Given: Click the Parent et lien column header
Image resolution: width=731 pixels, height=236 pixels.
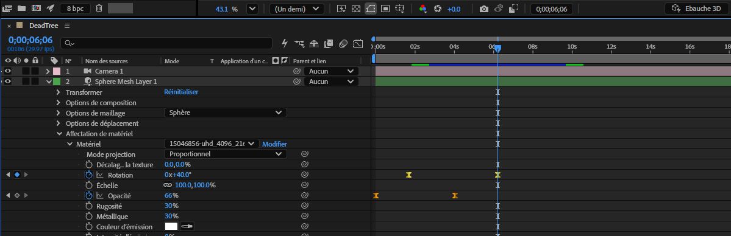Looking at the screenshot, I should pos(310,61).
